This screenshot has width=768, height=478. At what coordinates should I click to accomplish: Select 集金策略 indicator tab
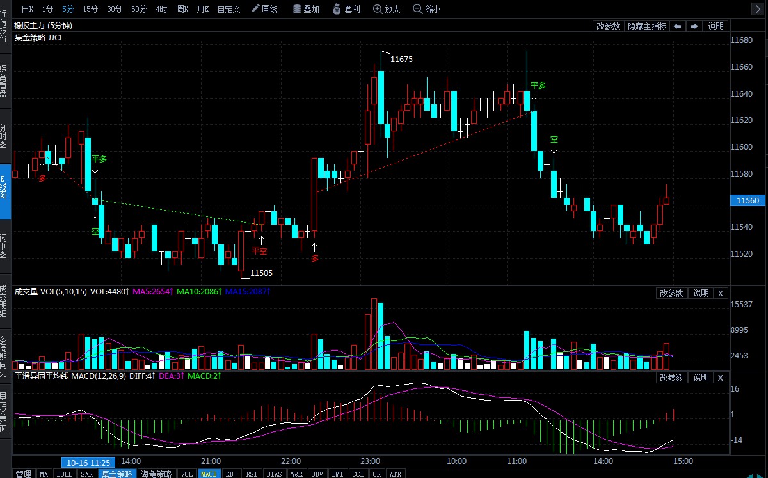pyautogui.click(x=116, y=474)
